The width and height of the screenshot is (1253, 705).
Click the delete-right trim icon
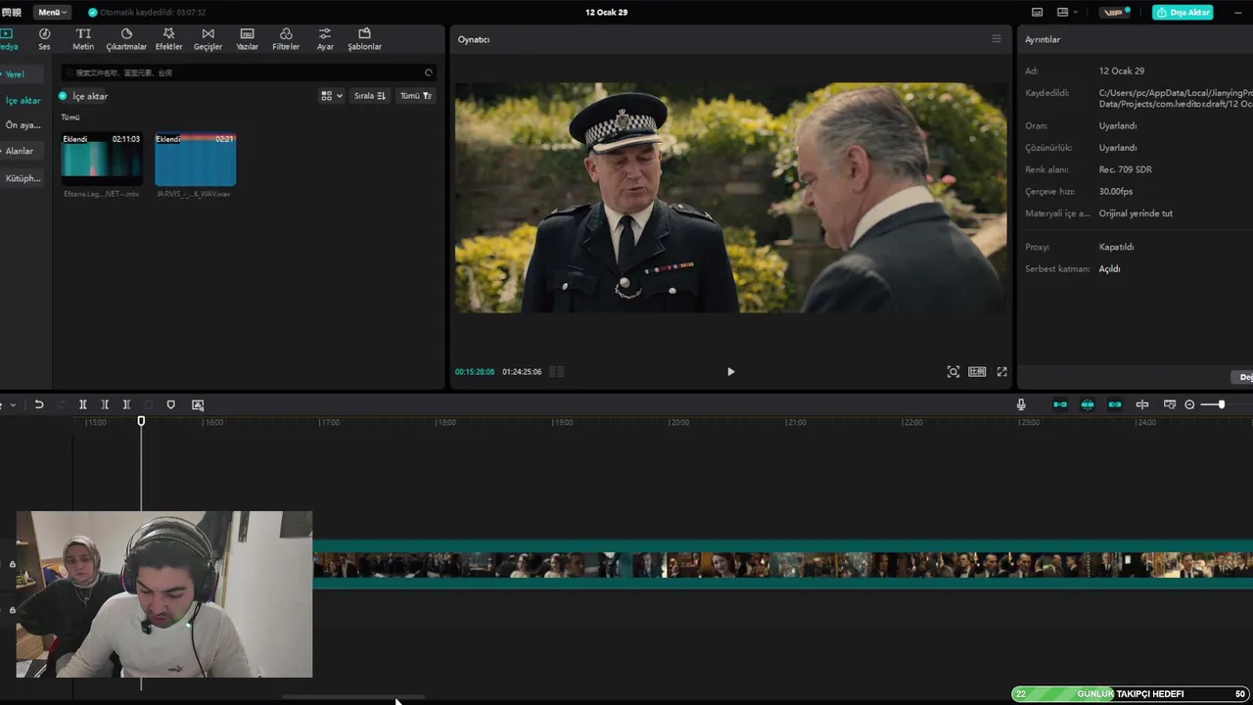click(126, 404)
